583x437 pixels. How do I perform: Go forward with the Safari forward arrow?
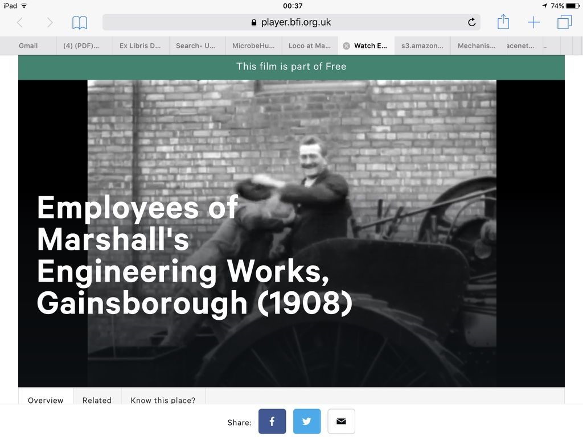click(x=50, y=23)
